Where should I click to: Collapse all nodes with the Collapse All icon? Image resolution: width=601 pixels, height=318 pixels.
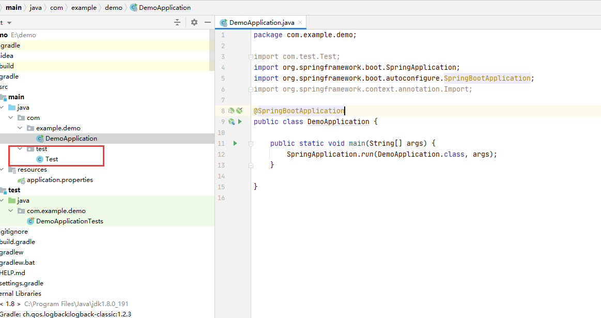click(x=176, y=22)
